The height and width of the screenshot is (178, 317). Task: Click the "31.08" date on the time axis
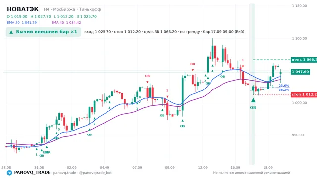click(39, 168)
